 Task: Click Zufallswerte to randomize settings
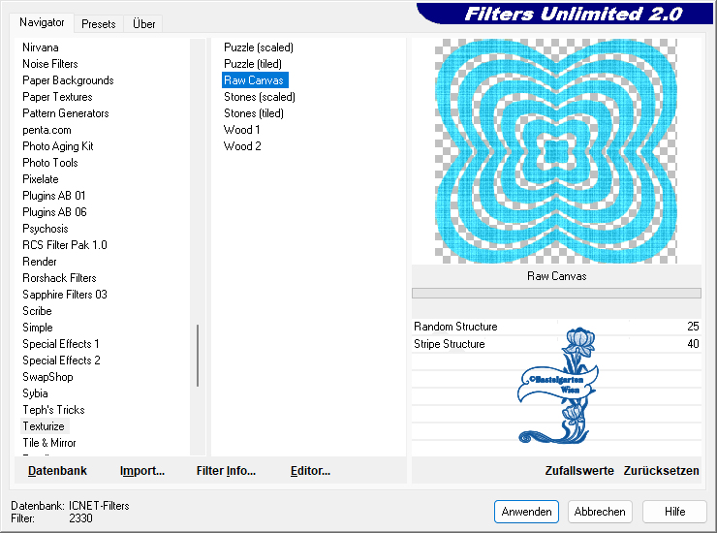coord(579,471)
